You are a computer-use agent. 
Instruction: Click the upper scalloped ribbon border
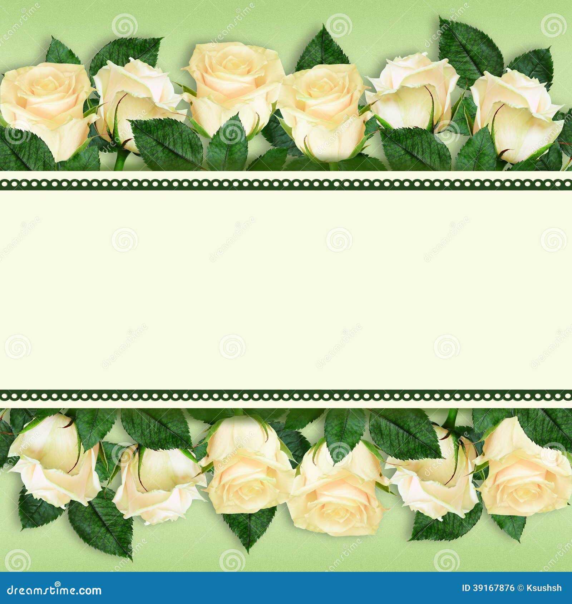pyautogui.click(x=286, y=182)
